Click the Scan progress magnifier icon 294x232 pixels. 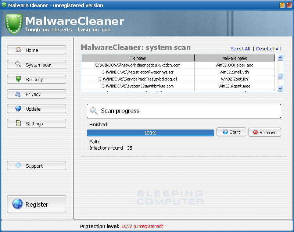pyautogui.click(x=94, y=111)
